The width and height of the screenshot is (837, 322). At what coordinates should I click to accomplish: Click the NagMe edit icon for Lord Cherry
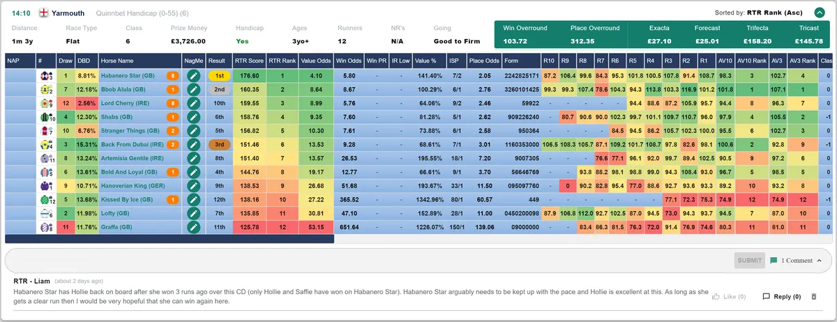[x=194, y=102]
